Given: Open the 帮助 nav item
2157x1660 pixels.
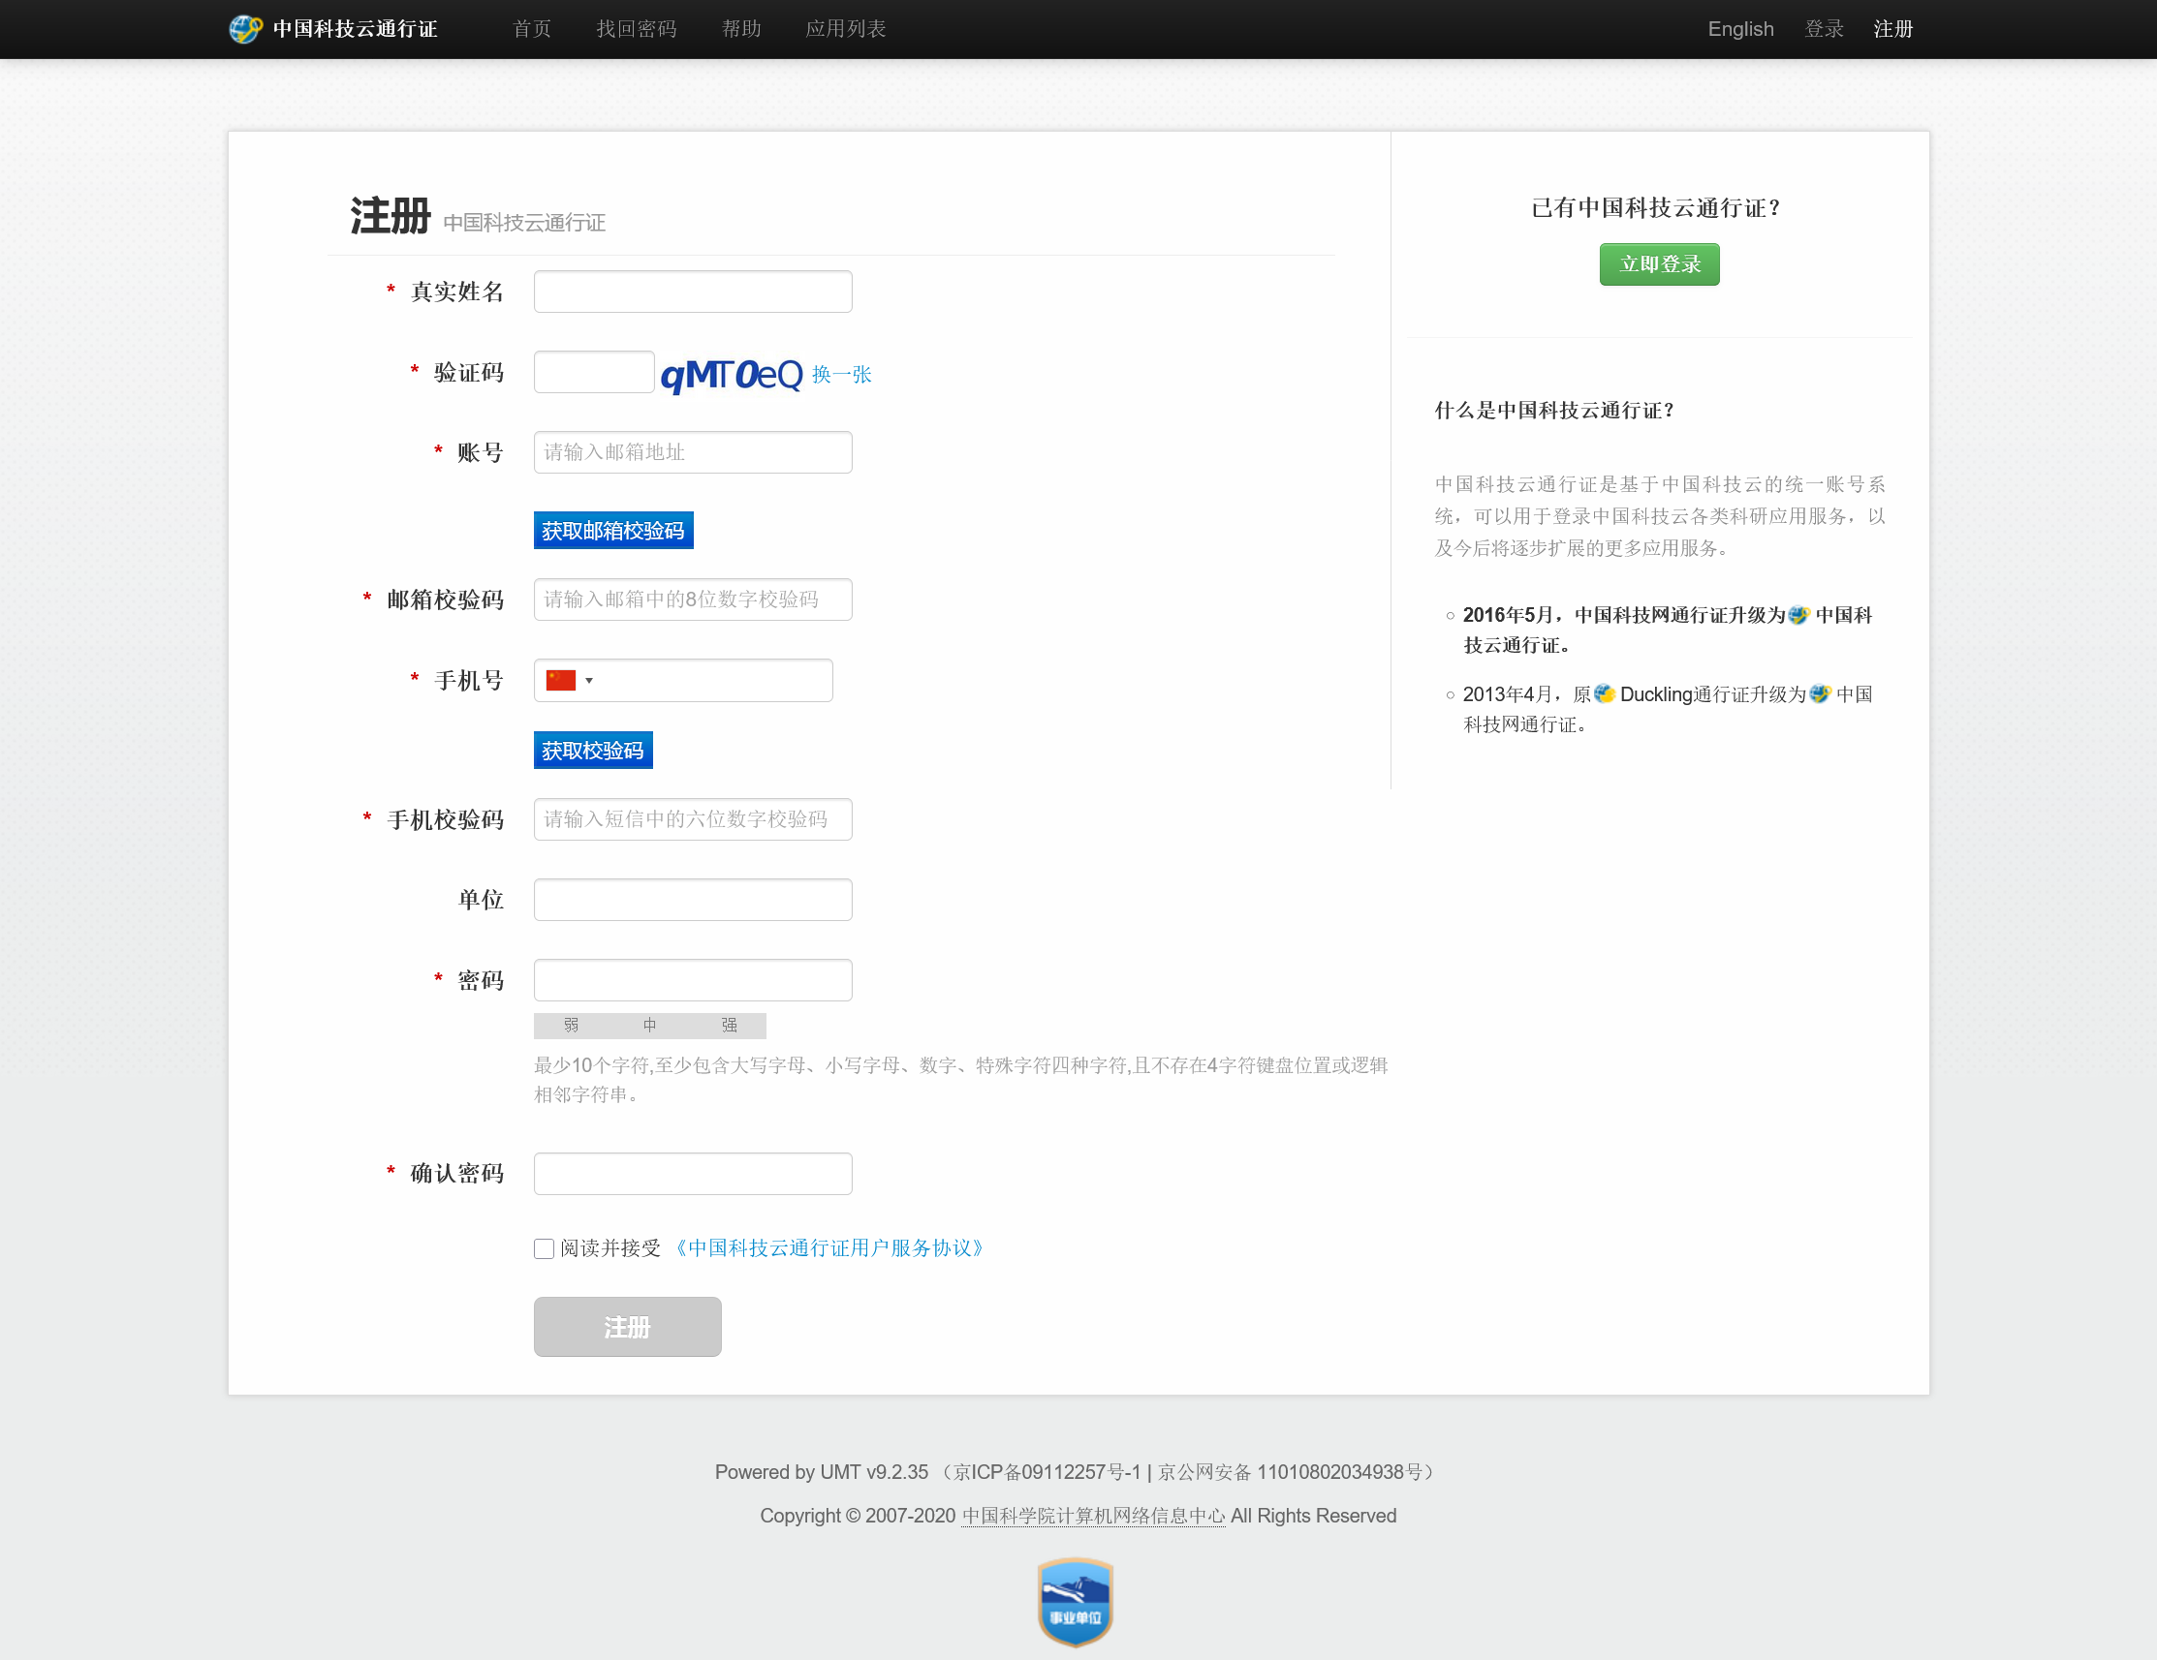Looking at the screenshot, I should [740, 29].
